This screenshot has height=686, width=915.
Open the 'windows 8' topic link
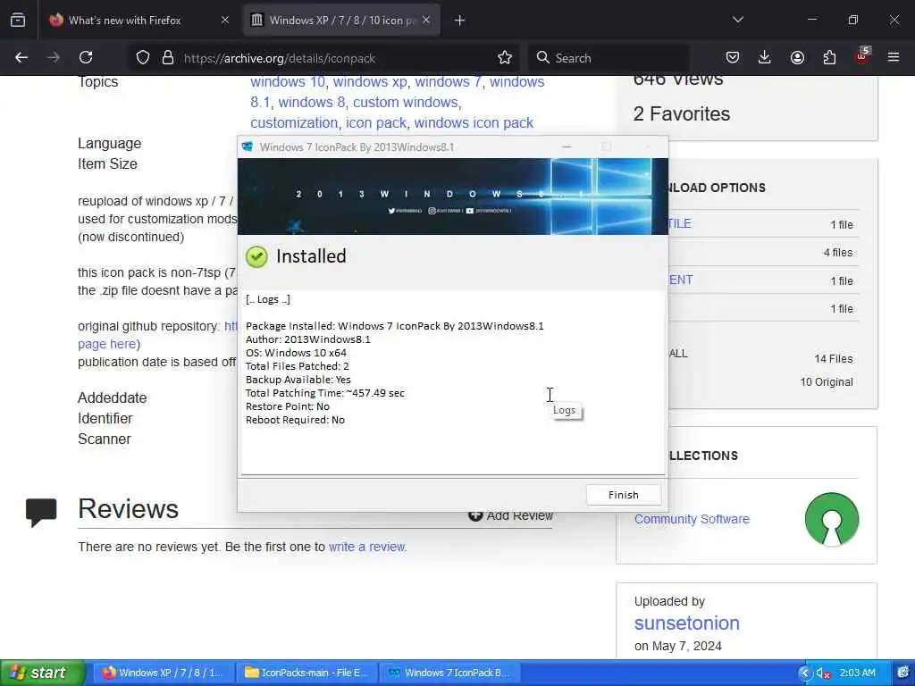(312, 102)
